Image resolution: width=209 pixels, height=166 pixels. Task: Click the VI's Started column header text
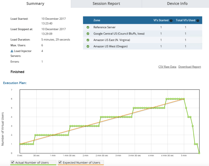pyautogui.click(x=161, y=20)
